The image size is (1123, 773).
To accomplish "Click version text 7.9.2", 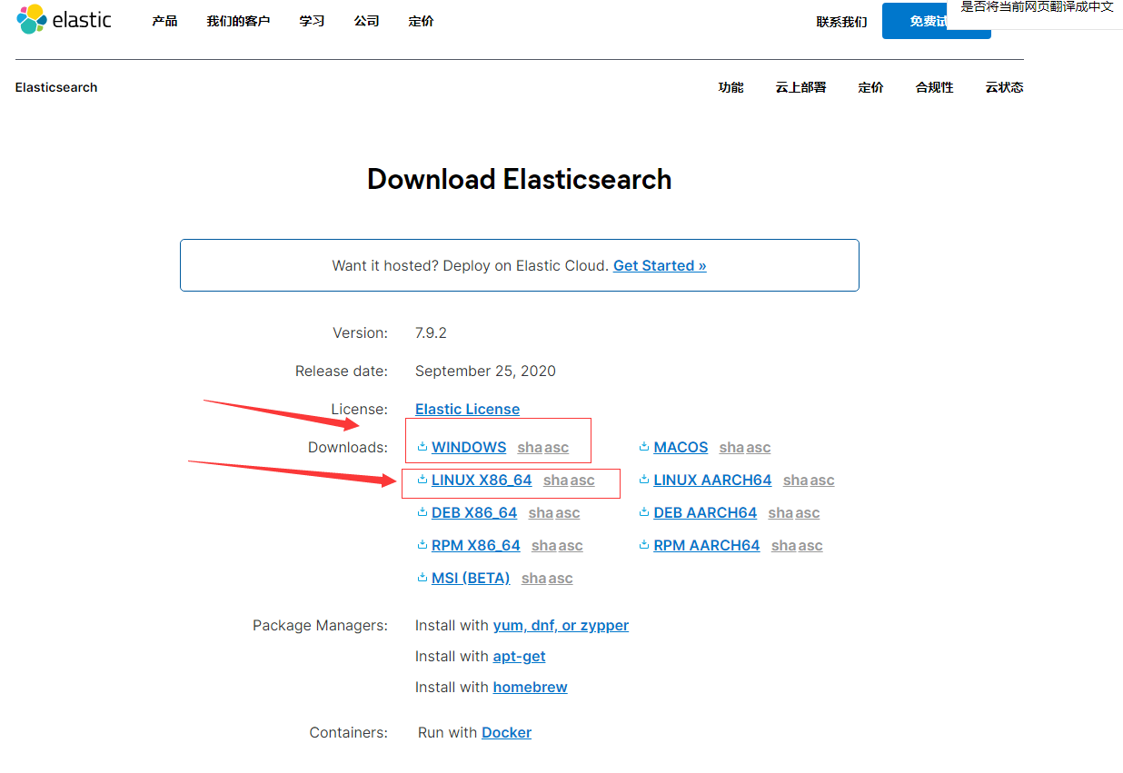I will 431,332.
